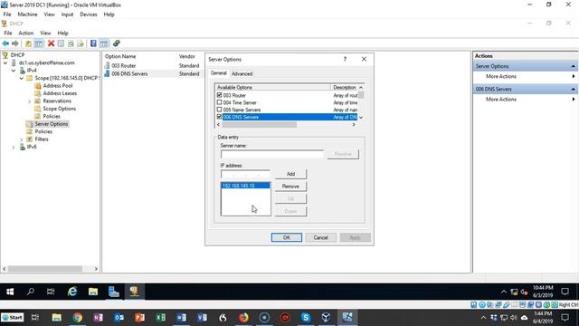Select Scope Options in the tree
The height and width of the screenshot is (326, 579).
click(59, 109)
